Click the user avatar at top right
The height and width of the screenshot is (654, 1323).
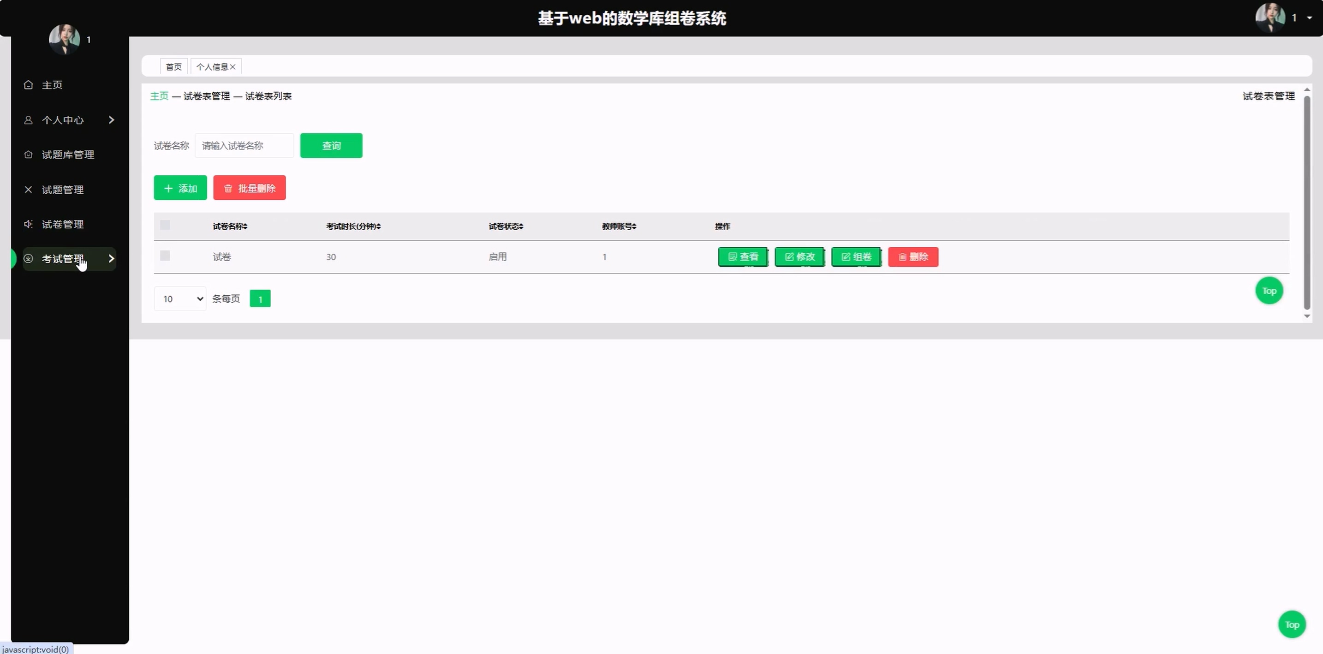coord(1269,18)
